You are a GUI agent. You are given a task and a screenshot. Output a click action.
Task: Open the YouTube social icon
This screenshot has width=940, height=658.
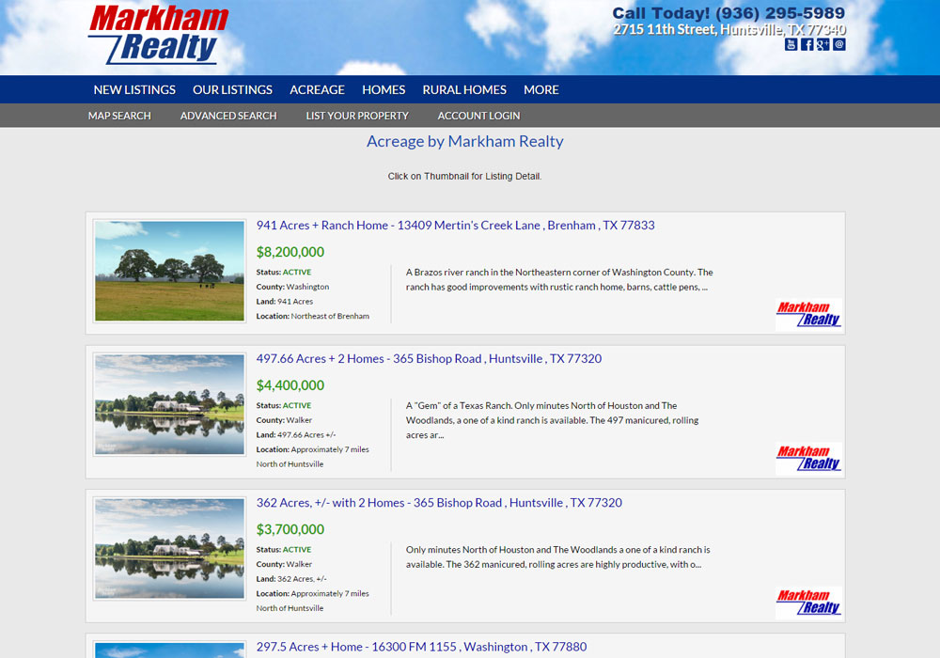[791, 44]
